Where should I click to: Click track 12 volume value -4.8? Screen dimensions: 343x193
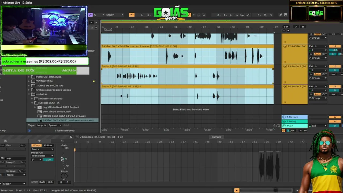[335, 50]
